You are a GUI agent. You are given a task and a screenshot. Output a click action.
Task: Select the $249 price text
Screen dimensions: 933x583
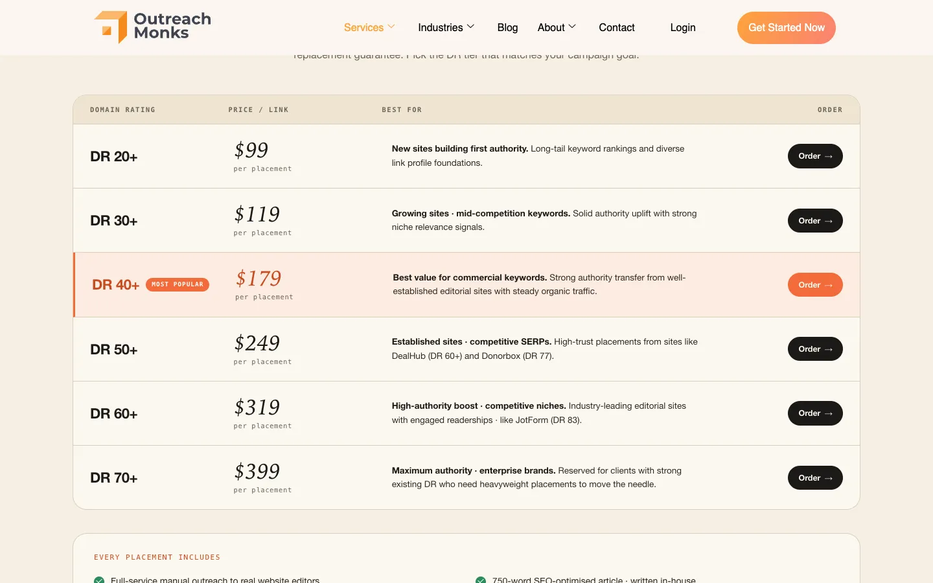click(257, 343)
